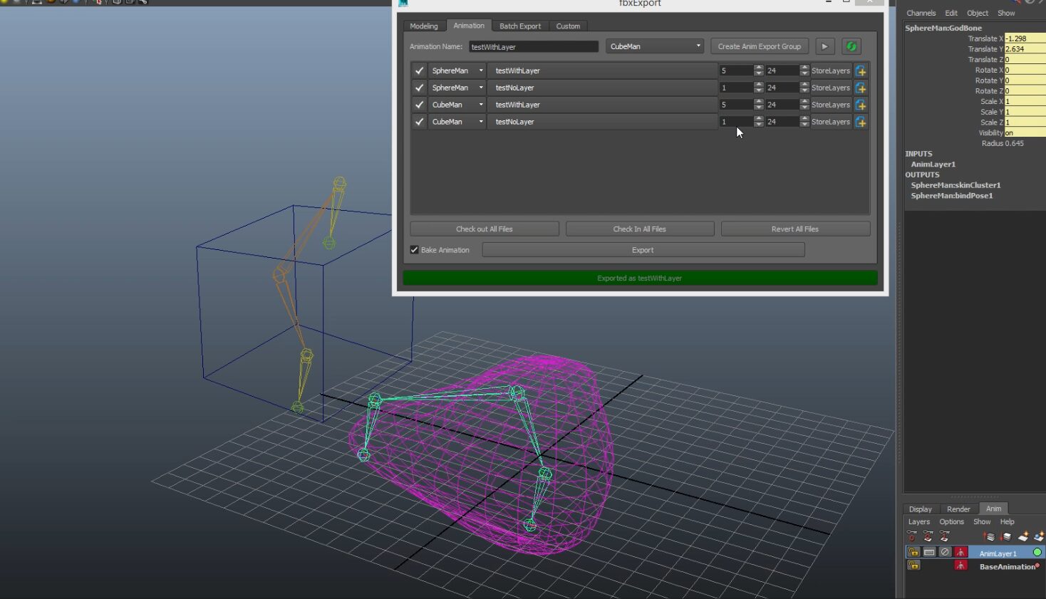Click the Export button
This screenshot has height=599, width=1046.
pyautogui.click(x=643, y=250)
